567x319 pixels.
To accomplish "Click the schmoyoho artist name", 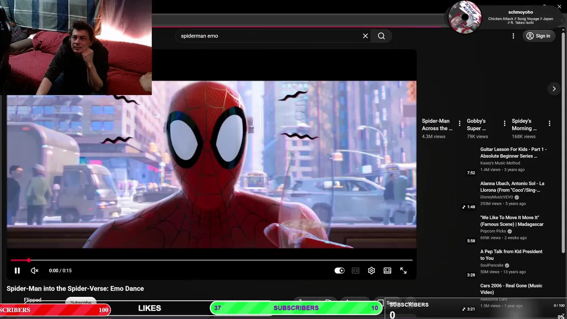I will 520,12.
